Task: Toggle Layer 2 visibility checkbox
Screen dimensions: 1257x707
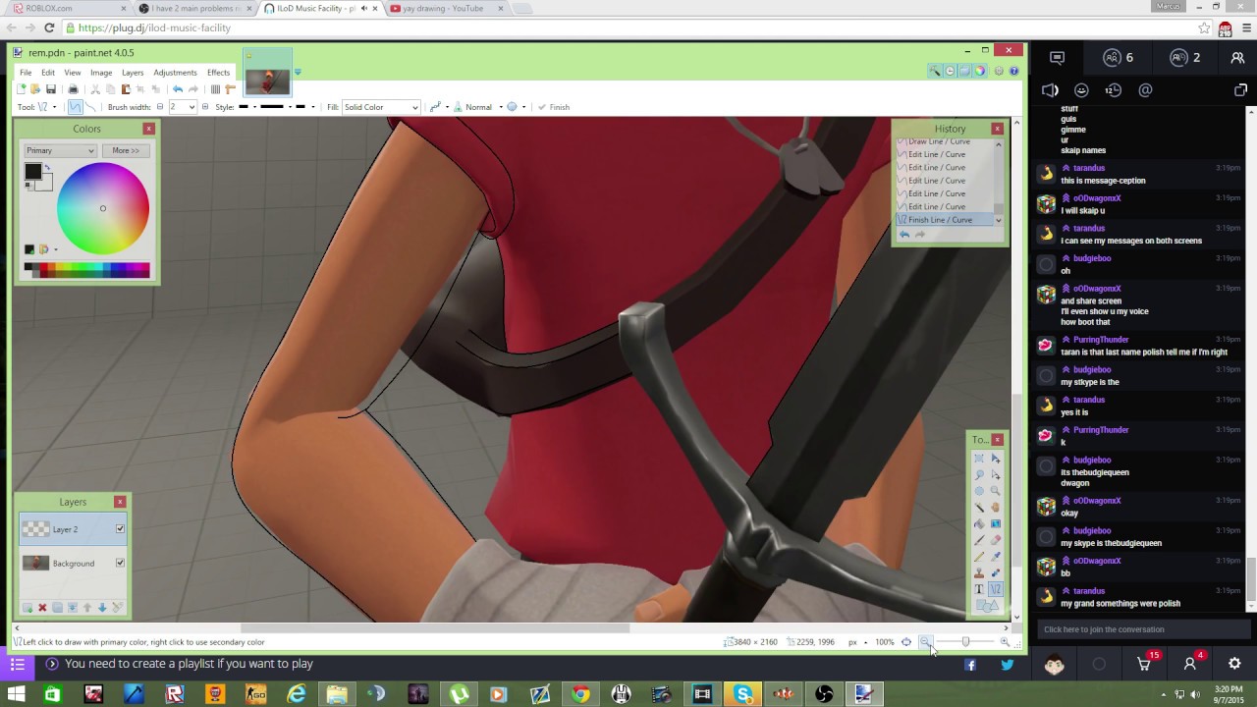Action: [x=120, y=529]
